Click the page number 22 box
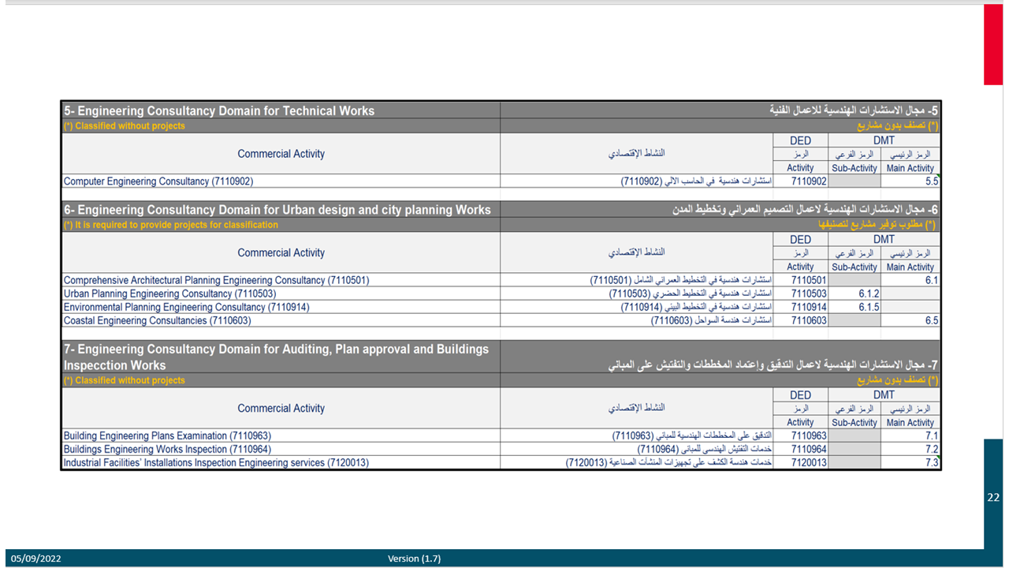 point(993,498)
